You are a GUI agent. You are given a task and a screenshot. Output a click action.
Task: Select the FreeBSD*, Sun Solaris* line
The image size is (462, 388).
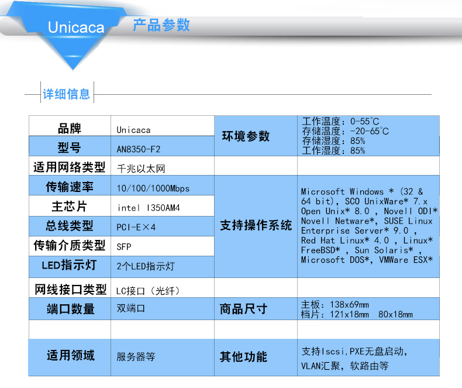[361, 250]
